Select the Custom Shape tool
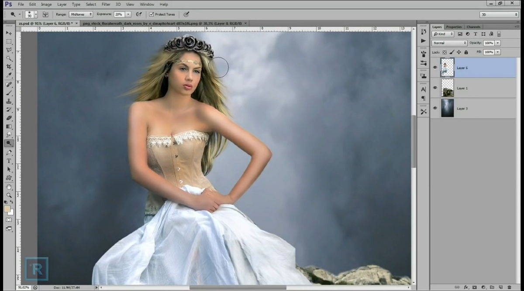The width and height of the screenshot is (524, 291). tap(9, 178)
